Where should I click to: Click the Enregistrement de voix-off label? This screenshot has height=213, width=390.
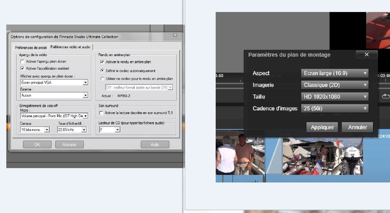38,106
